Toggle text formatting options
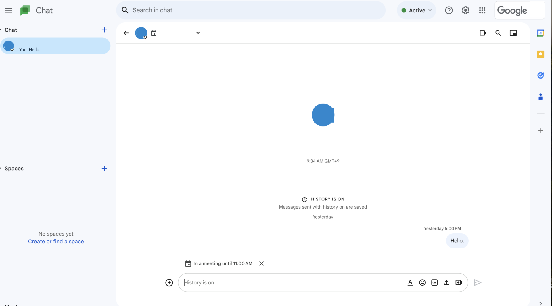 click(410, 282)
